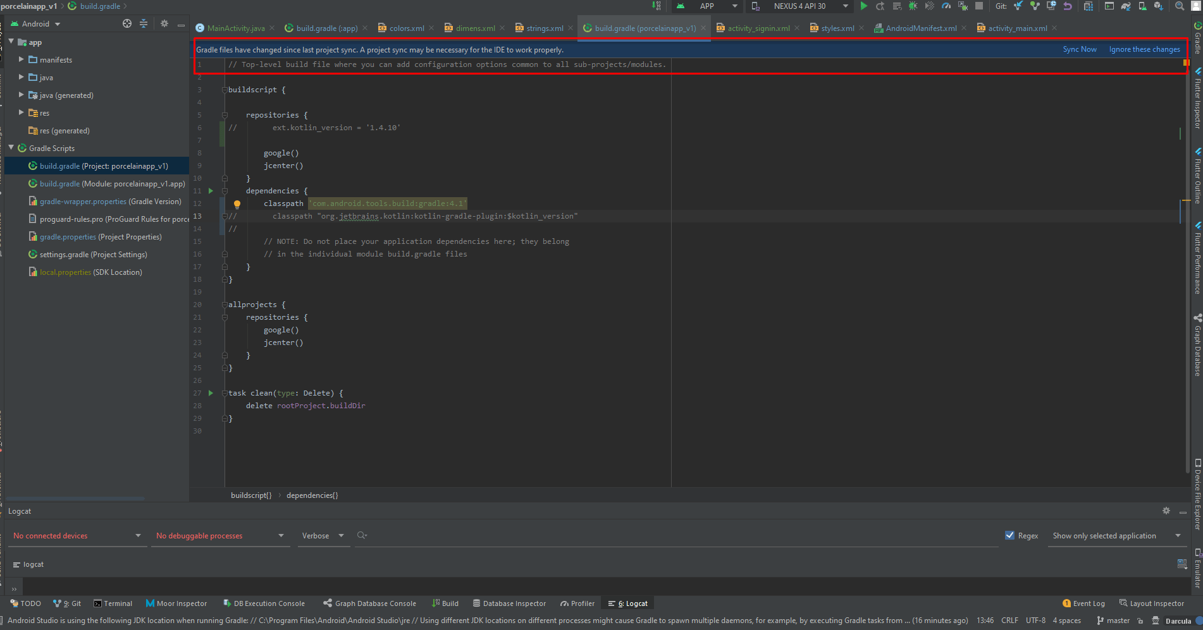Open the Profiler tool window
The width and height of the screenshot is (1203, 630).
click(x=577, y=603)
